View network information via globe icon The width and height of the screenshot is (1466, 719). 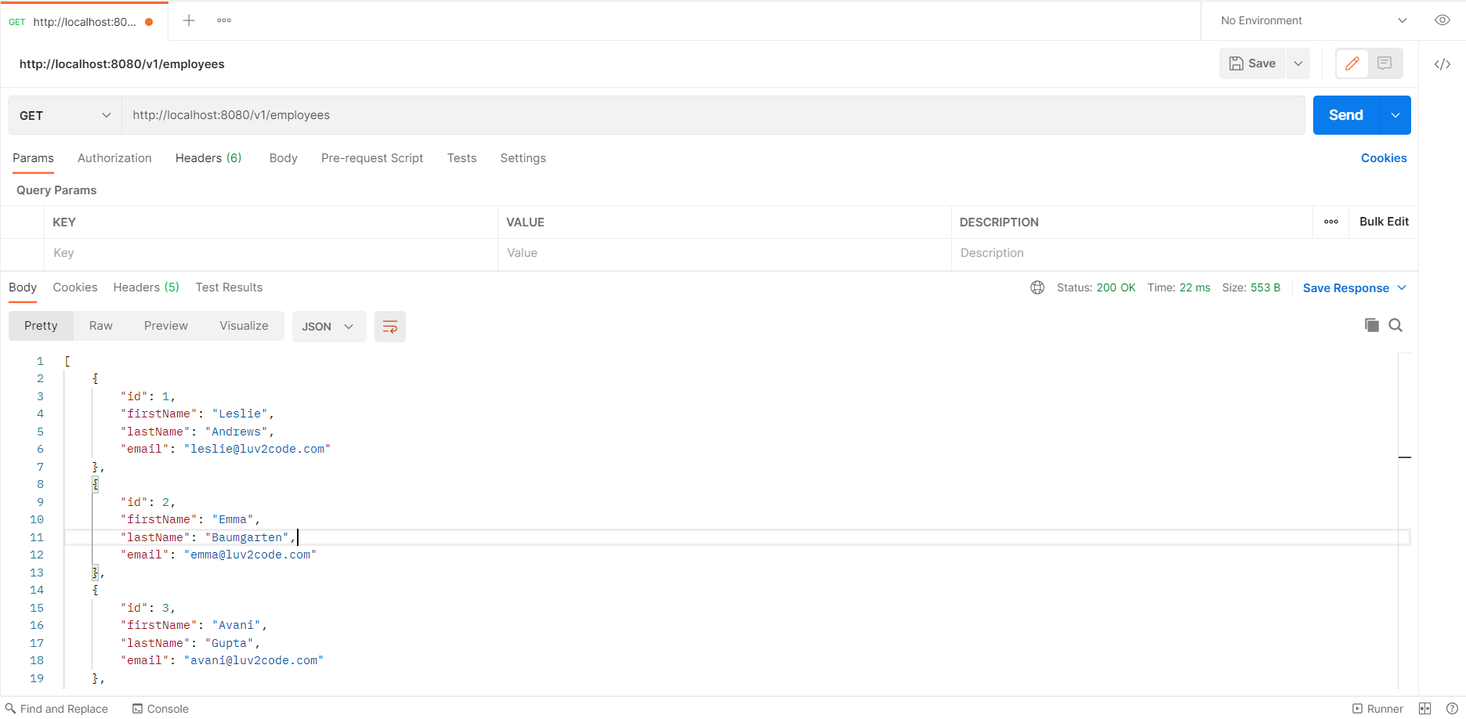[x=1037, y=287]
